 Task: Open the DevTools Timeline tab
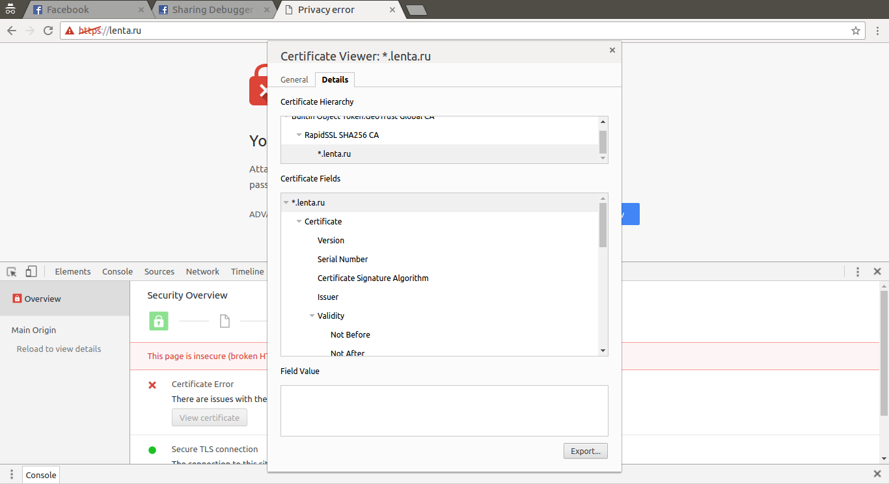pos(247,272)
